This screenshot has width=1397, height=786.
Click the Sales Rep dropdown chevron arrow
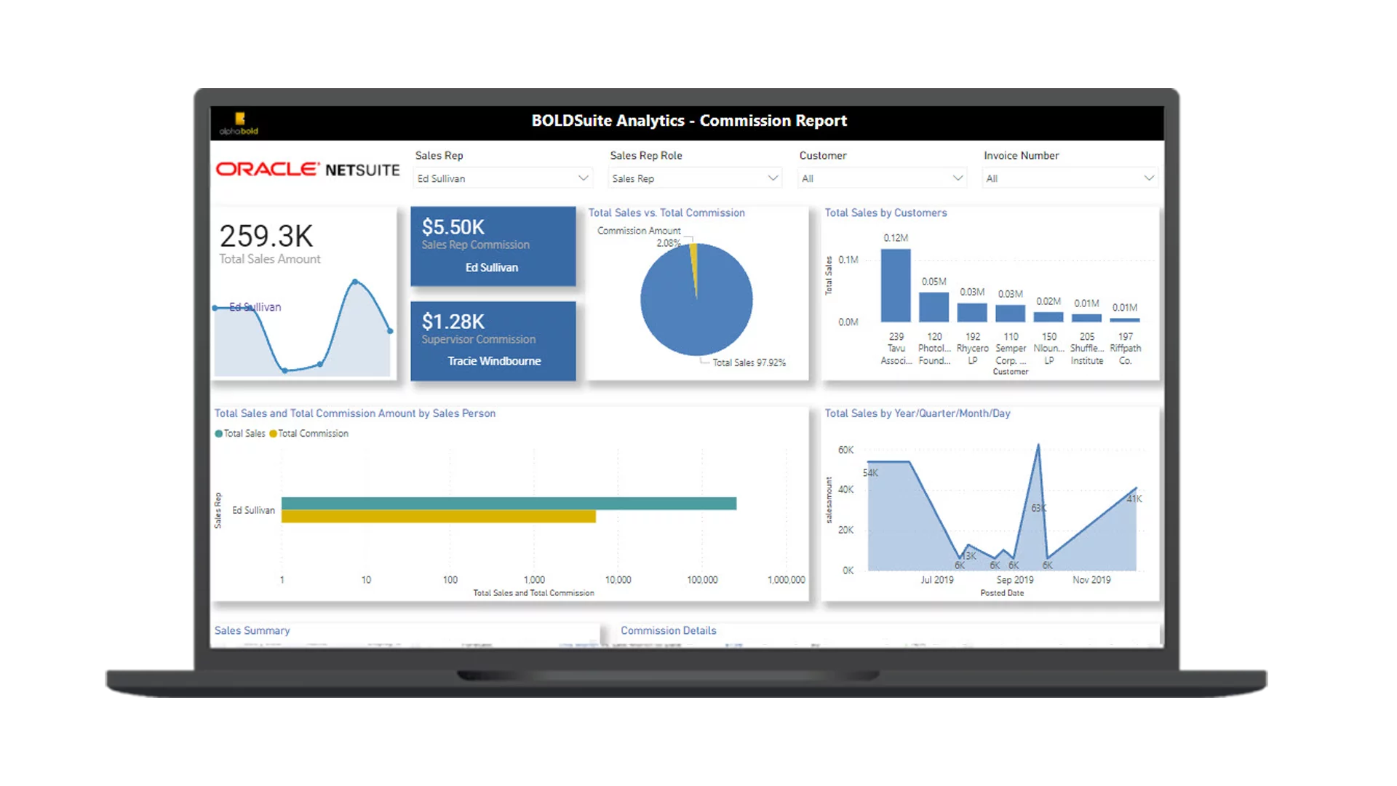pos(583,178)
